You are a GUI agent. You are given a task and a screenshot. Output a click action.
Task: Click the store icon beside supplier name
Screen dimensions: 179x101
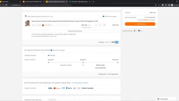tap(26, 16)
